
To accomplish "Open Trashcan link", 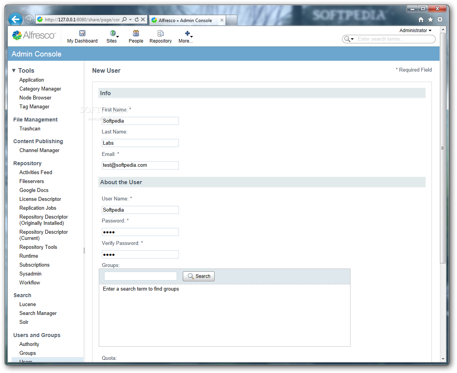I will point(30,129).
